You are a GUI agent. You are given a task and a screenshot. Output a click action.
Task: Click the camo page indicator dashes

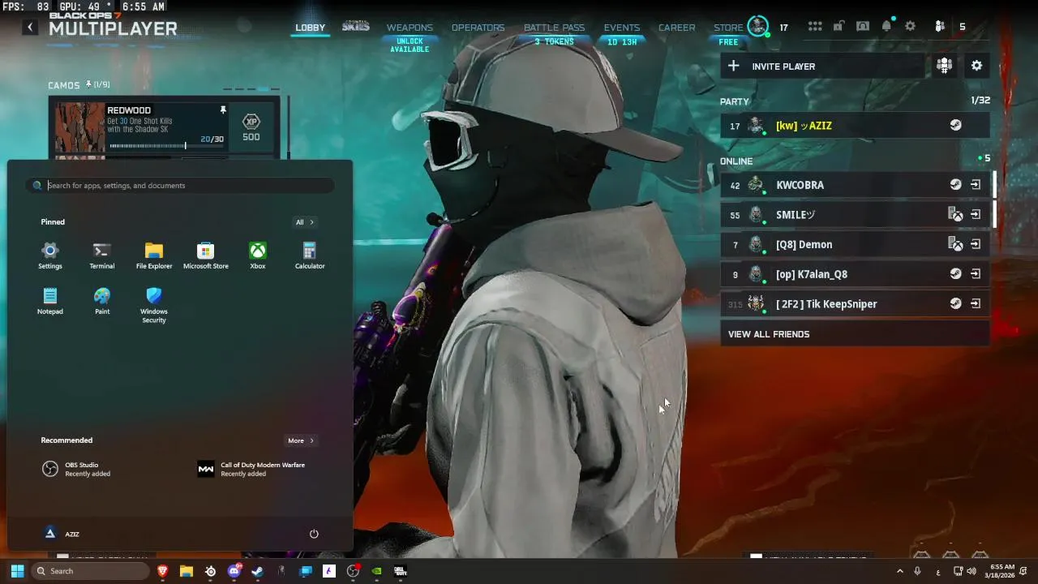tap(251, 89)
